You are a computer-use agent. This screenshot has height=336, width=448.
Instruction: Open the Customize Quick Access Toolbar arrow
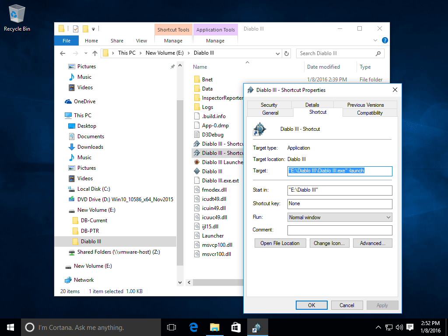pos(93,29)
